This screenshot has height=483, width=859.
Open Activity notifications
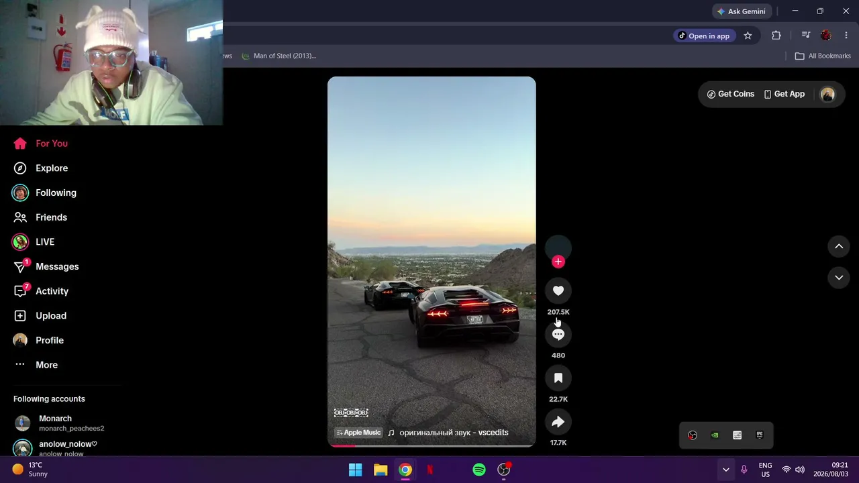(42, 291)
